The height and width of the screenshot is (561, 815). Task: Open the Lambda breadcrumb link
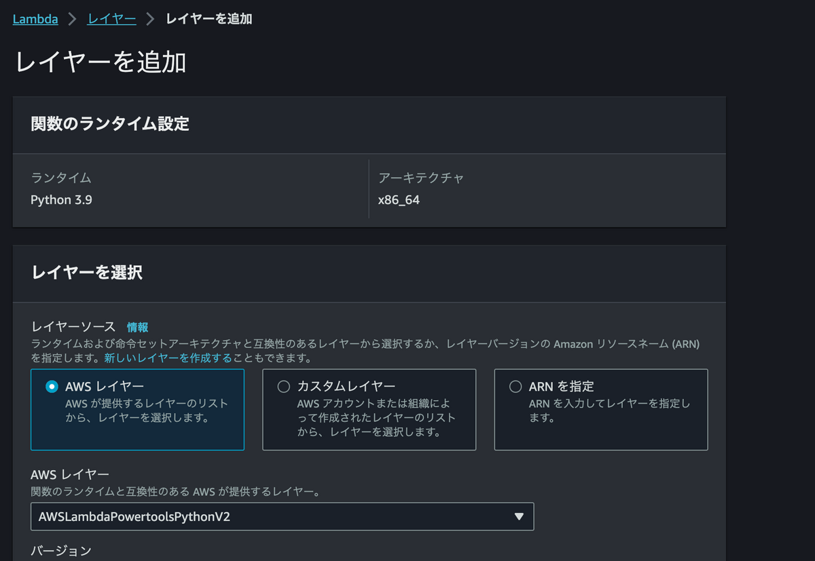coord(35,19)
